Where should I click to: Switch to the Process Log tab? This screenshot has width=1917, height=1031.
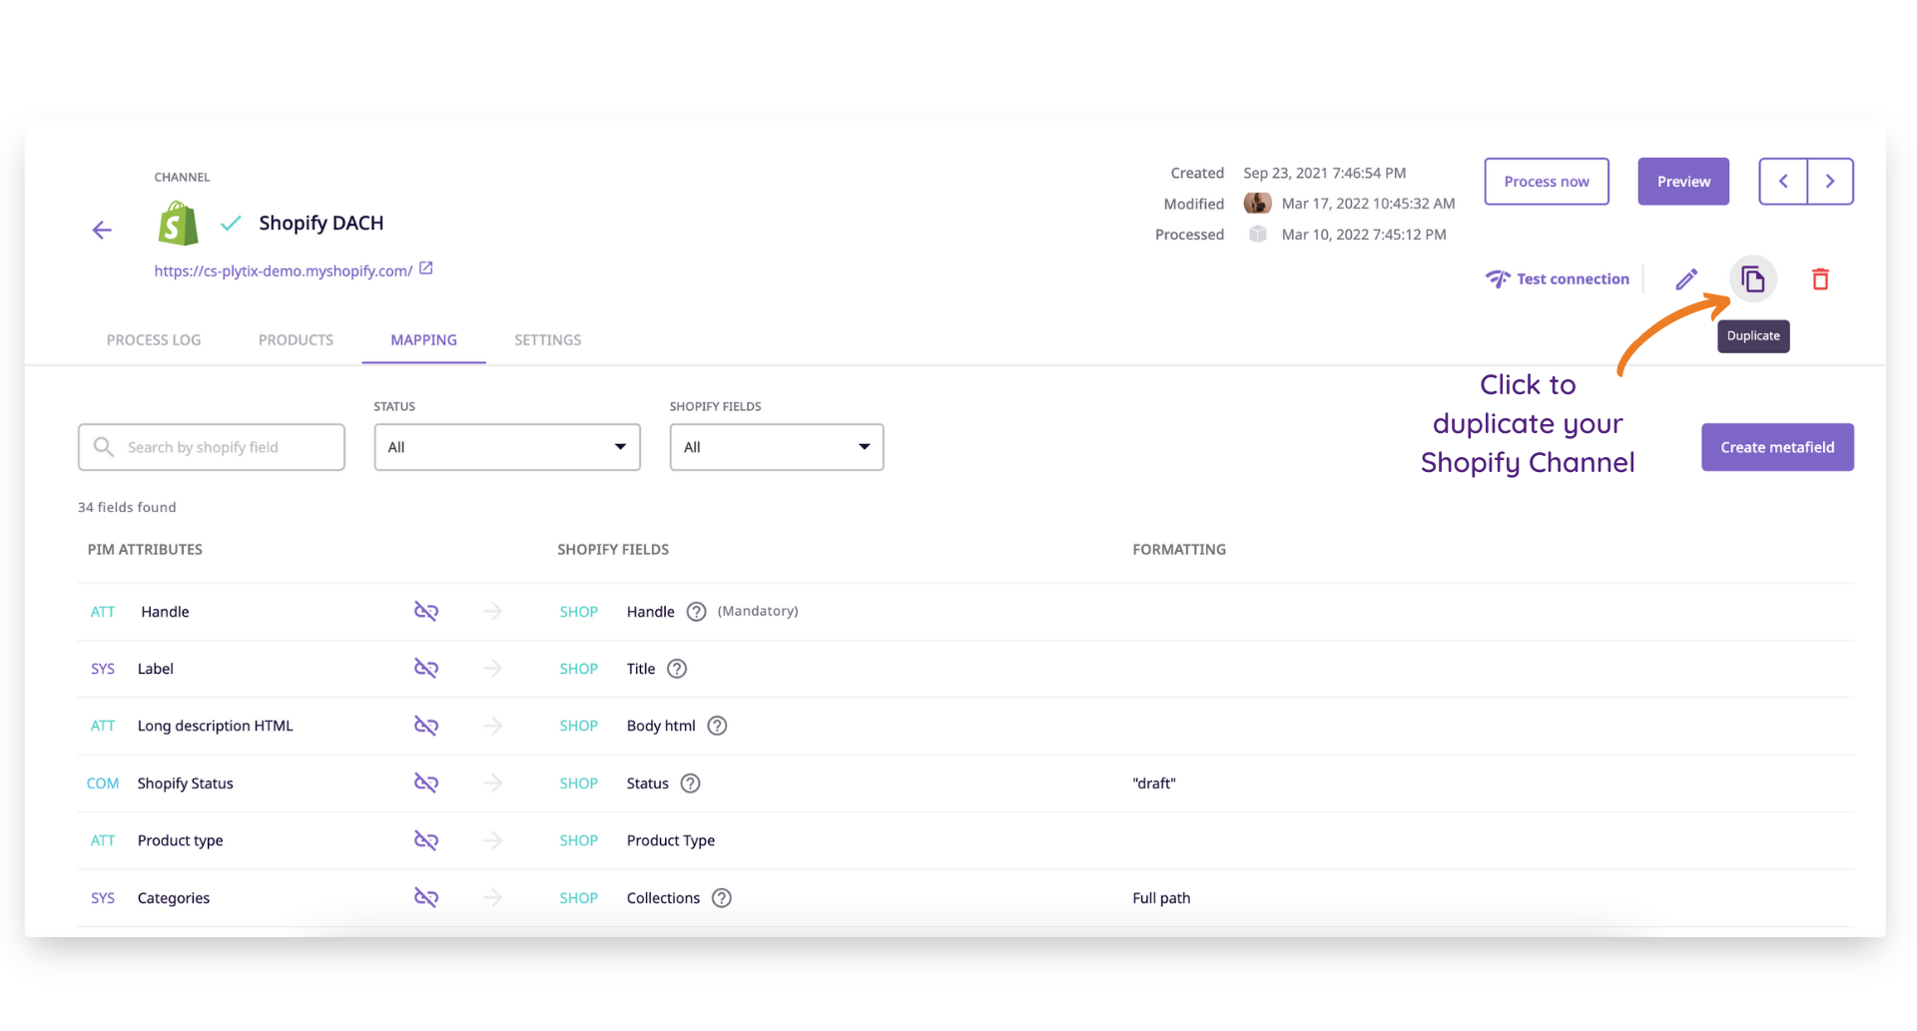(x=154, y=340)
